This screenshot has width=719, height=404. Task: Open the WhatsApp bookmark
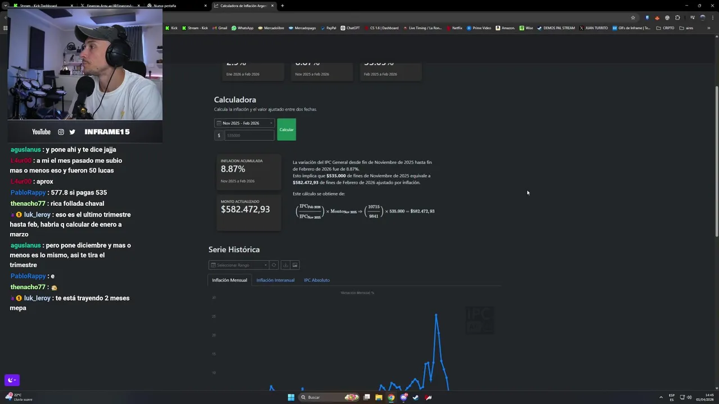242,27
